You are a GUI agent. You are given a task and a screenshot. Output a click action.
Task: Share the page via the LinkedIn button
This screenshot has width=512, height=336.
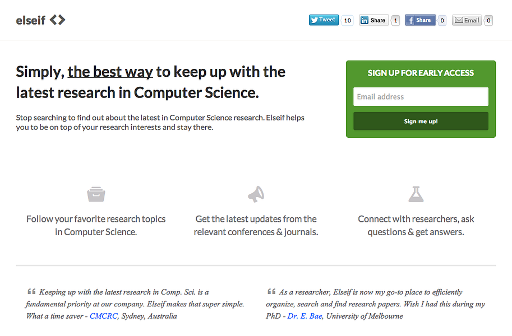(x=373, y=21)
